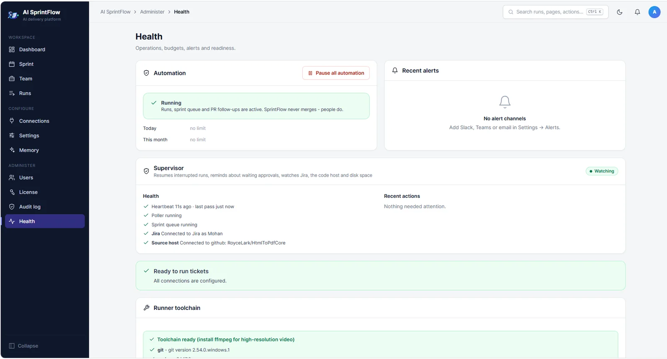Click the Health pulse icon in sidebar
This screenshot has height=359, width=667.
click(x=12, y=221)
